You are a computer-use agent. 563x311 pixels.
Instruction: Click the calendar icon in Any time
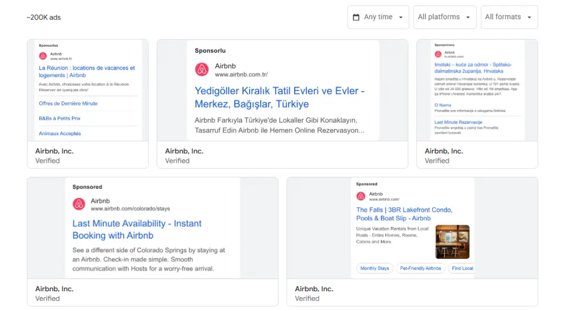click(356, 17)
